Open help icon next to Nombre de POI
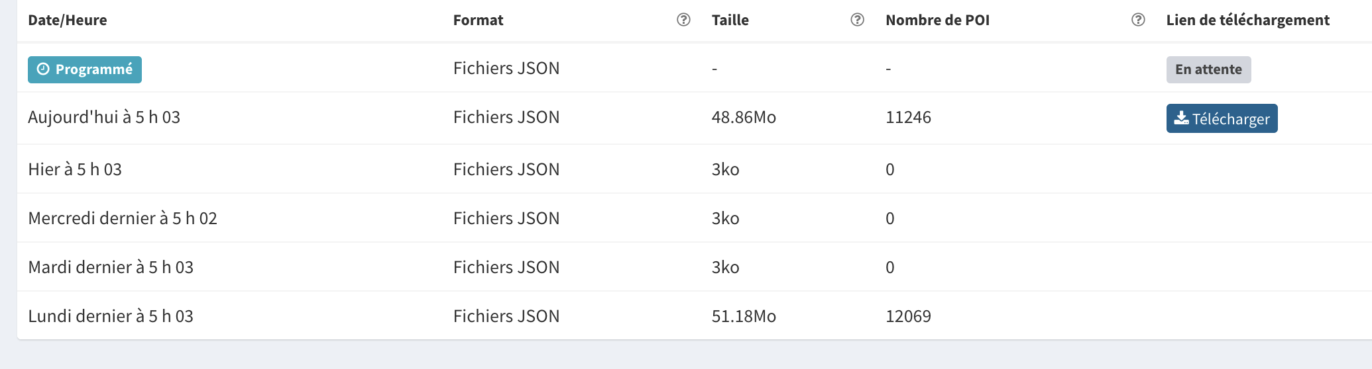This screenshot has width=1372, height=369. click(x=1138, y=20)
